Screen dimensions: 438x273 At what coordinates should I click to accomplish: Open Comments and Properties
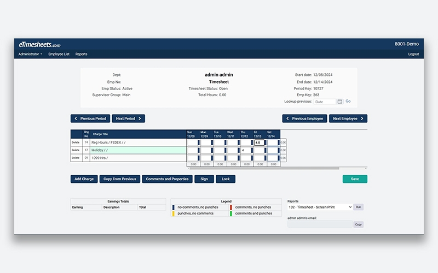[168, 179]
